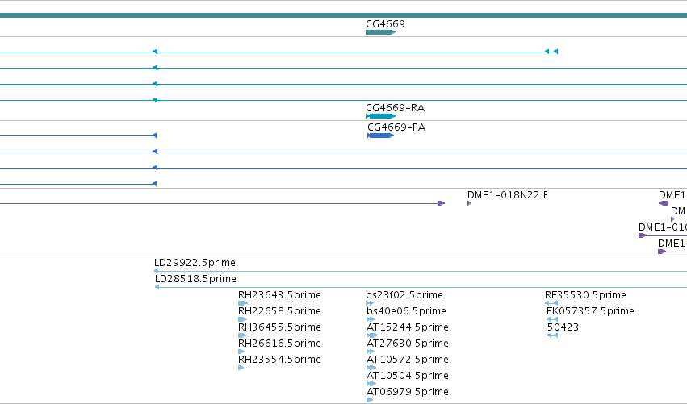Select the CG4669-RA transcript glyph
The height and width of the screenshot is (404, 687).
(x=381, y=116)
